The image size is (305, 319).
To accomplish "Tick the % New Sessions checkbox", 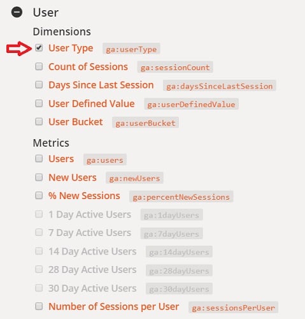I will (x=39, y=195).
